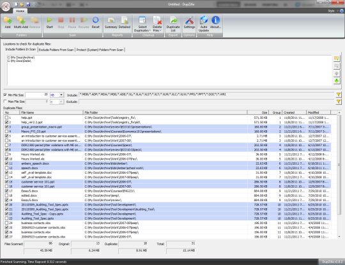This screenshot has width=345, height=265.
Task: Sort by the Group column header
Action: pos(275,112)
